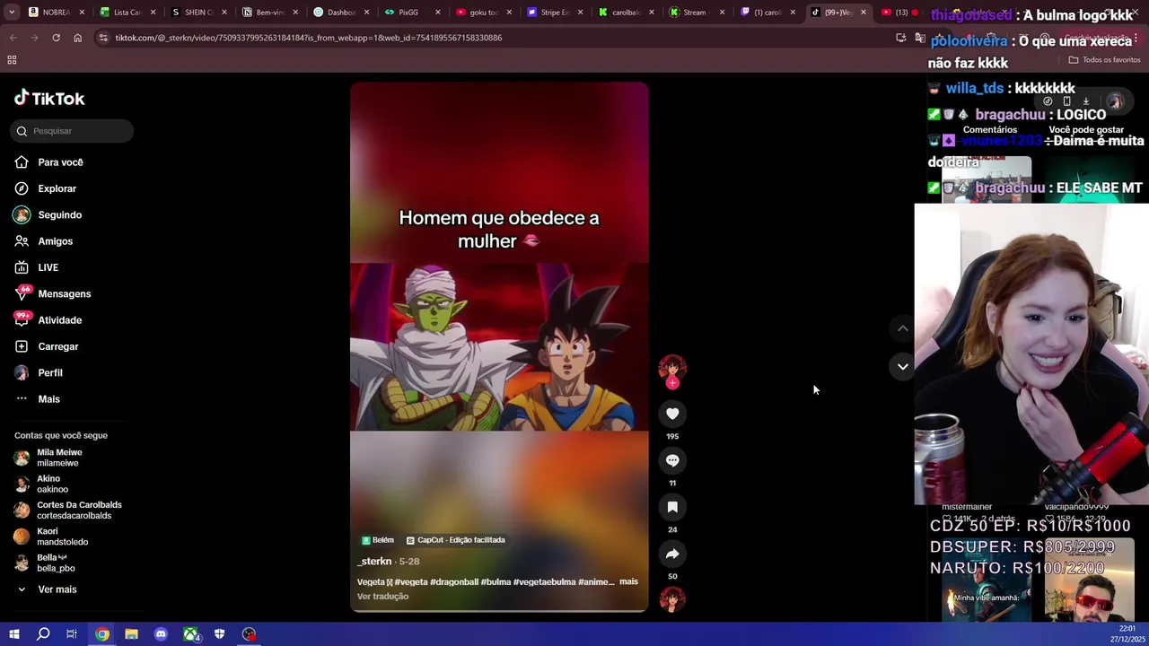Image resolution: width=1149 pixels, height=646 pixels.
Task: Go to the next video with the down arrow
Action: click(x=903, y=366)
